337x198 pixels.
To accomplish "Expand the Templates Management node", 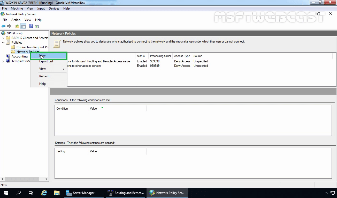I will [3, 61].
